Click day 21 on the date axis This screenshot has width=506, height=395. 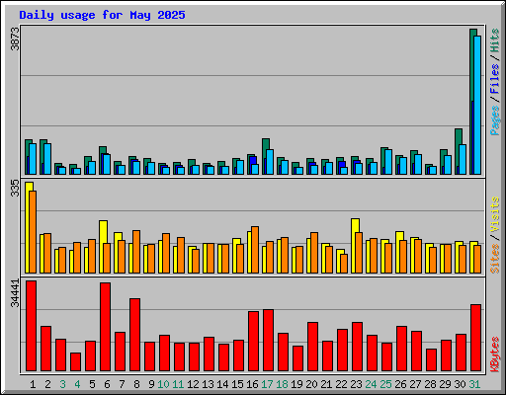[326, 384]
